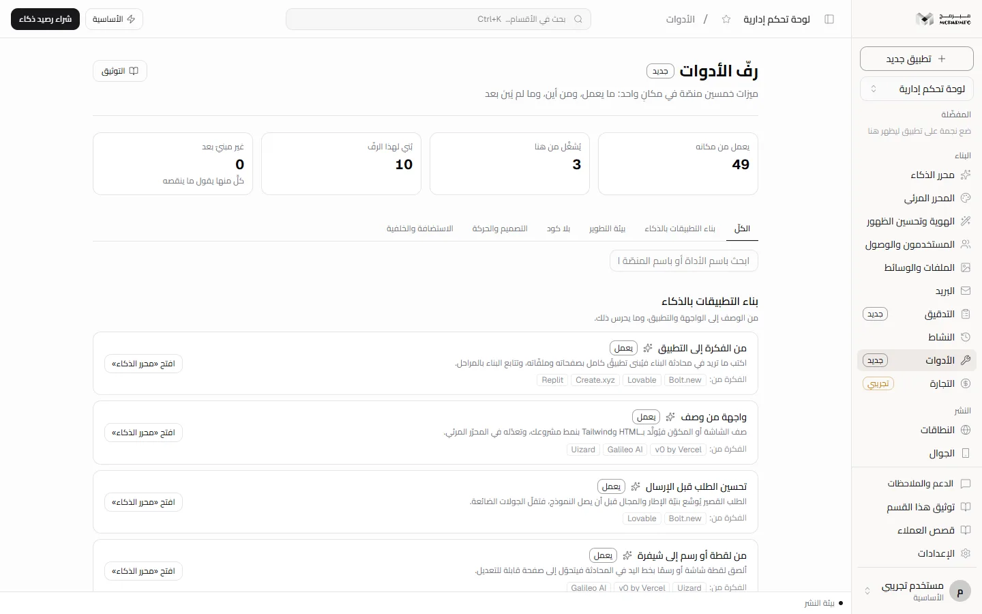Click the التدقيق clipboard icon
This screenshot has width=982, height=614.
pos(966,314)
